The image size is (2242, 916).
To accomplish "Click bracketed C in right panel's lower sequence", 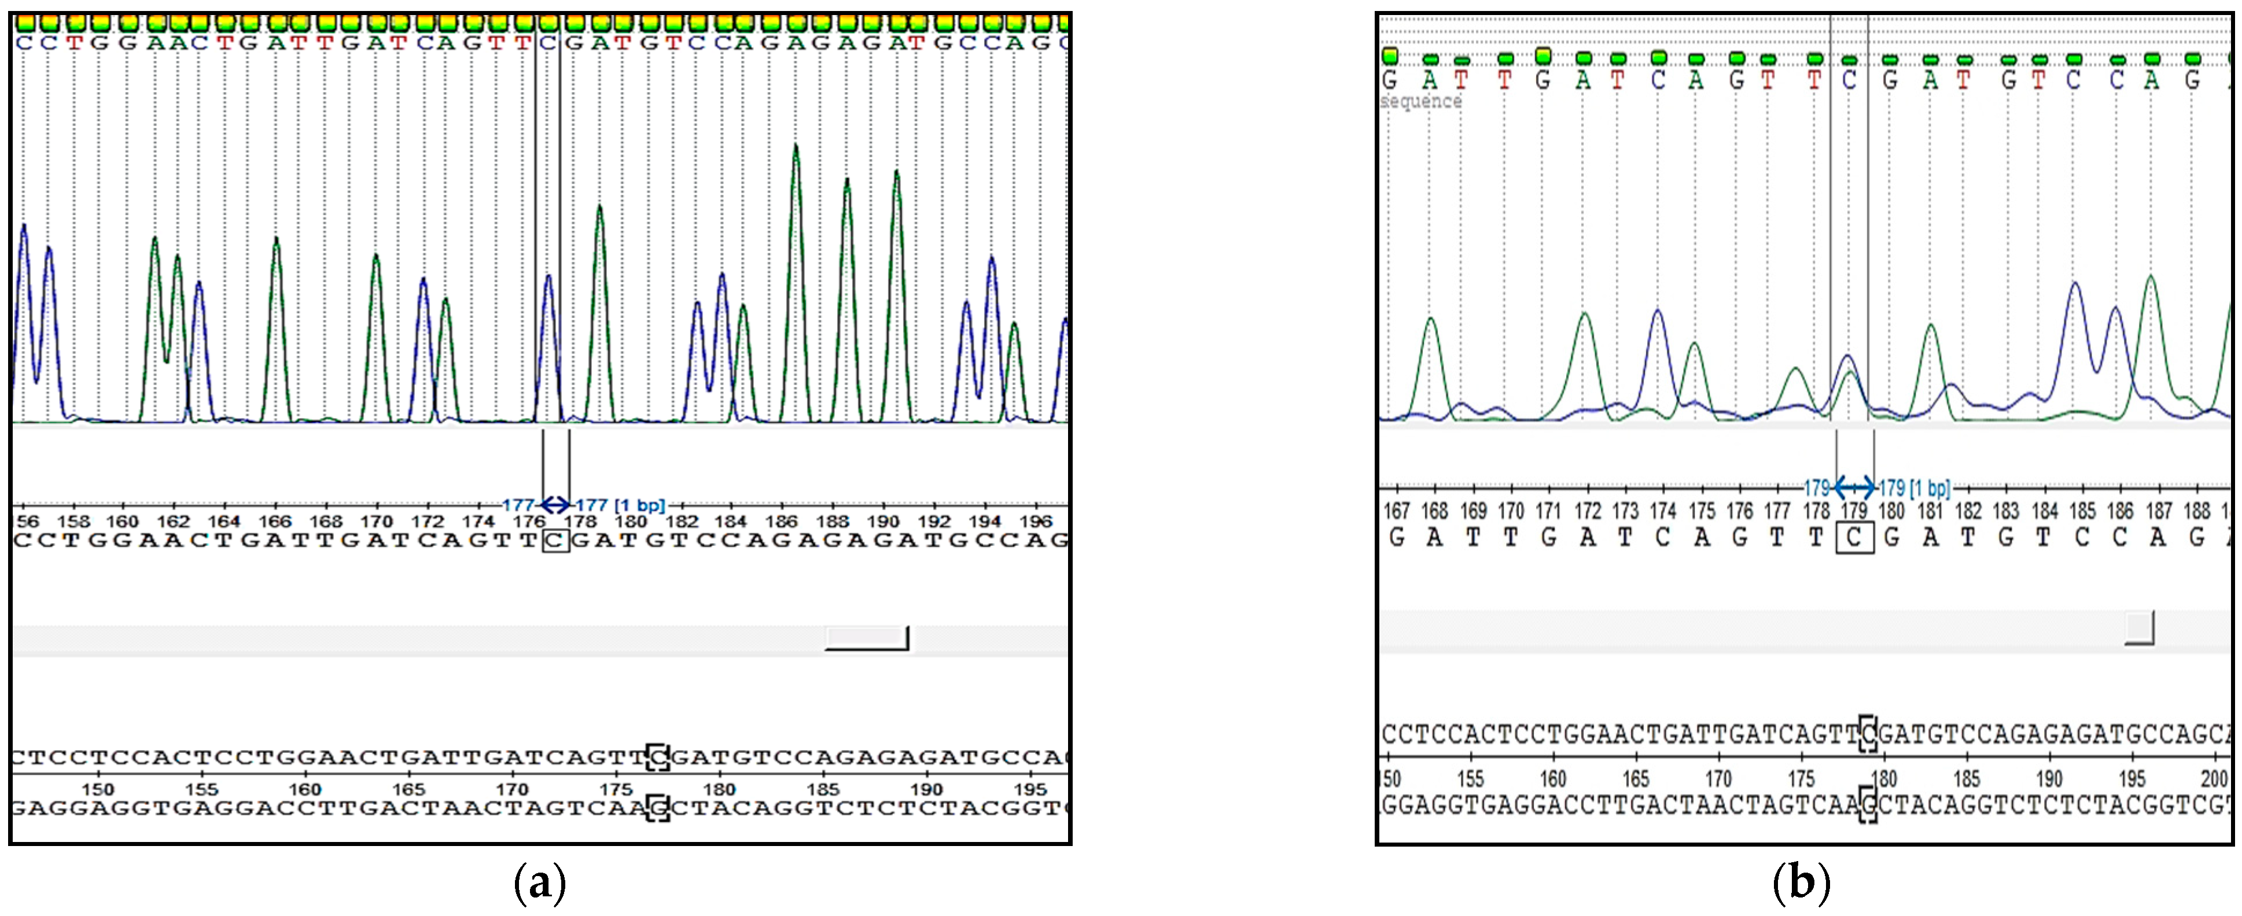I will point(1867,735).
